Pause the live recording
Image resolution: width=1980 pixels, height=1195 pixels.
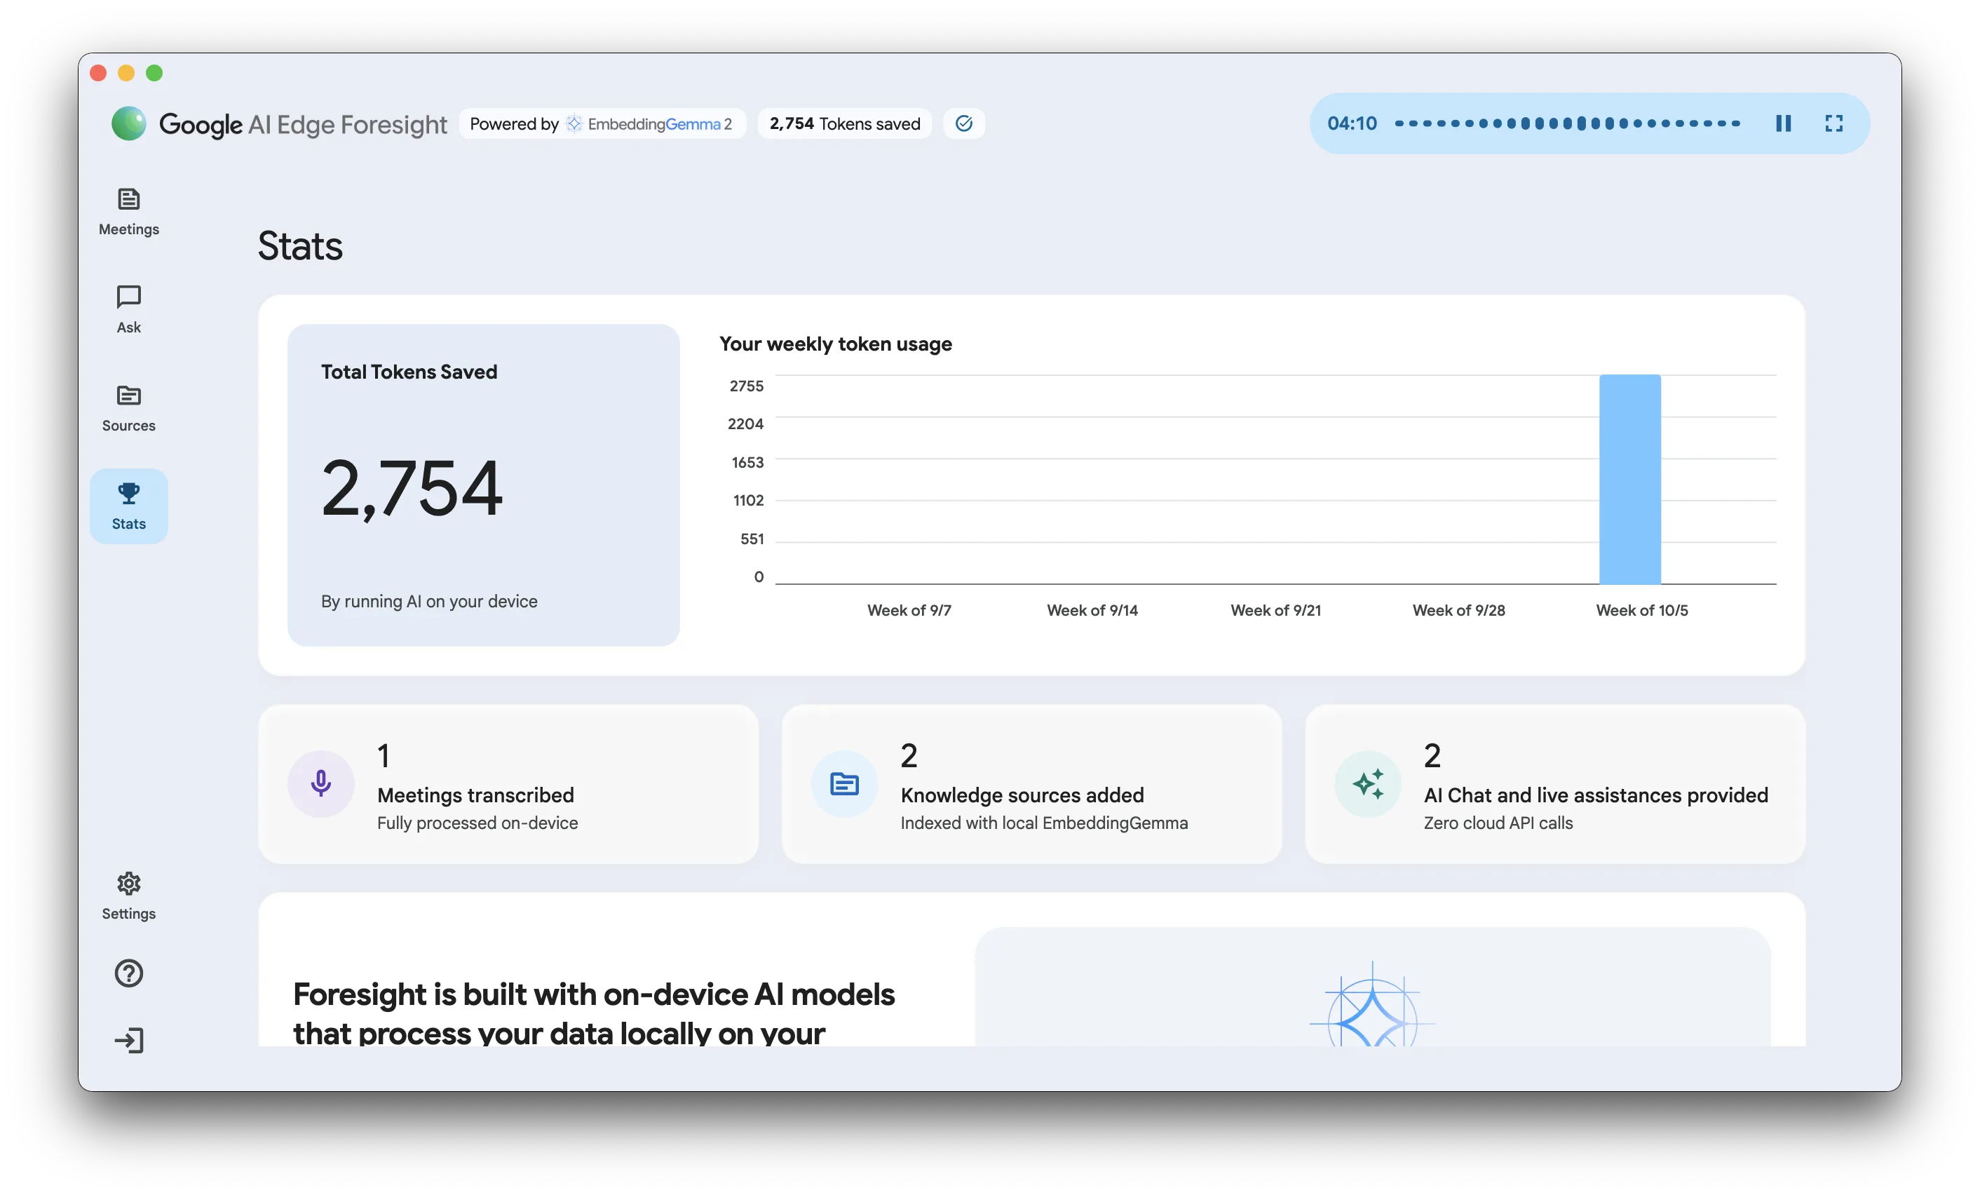click(x=1783, y=123)
